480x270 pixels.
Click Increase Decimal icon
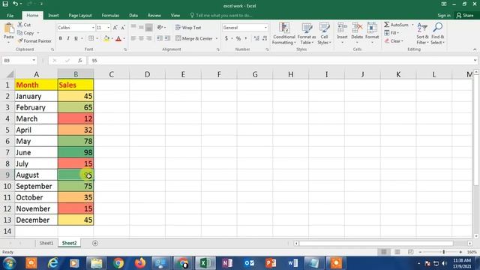(x=256, y=38)
